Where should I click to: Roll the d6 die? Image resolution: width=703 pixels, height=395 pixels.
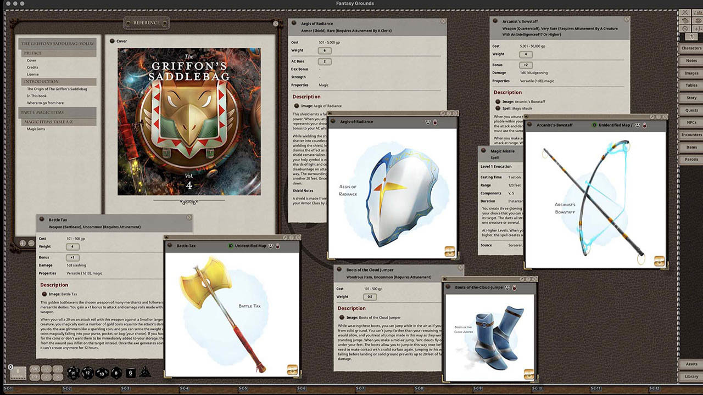131,373
